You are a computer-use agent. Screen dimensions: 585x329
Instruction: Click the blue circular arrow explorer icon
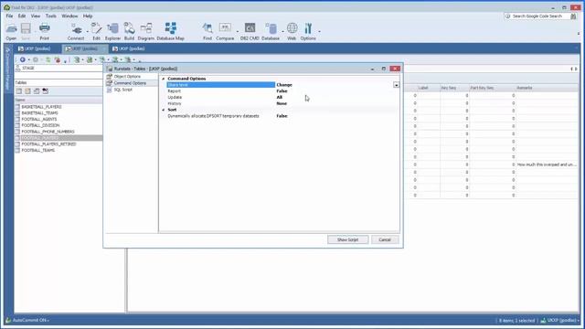[23, 59]
